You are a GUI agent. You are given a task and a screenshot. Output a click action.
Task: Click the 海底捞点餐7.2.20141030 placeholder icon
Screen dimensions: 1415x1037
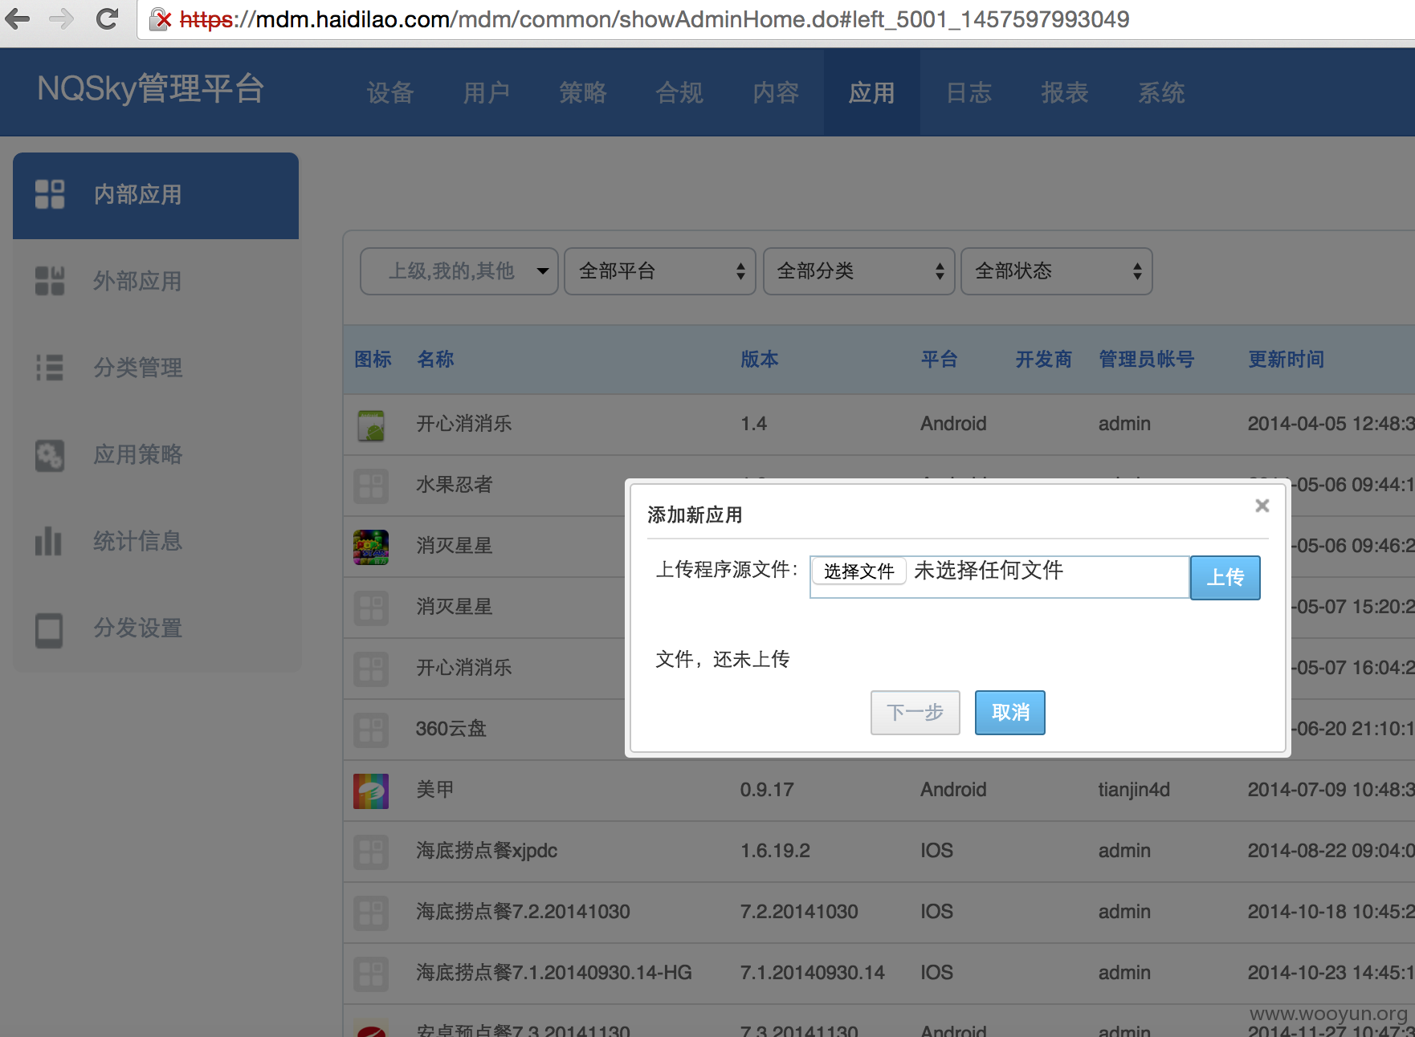click(371, 913)
